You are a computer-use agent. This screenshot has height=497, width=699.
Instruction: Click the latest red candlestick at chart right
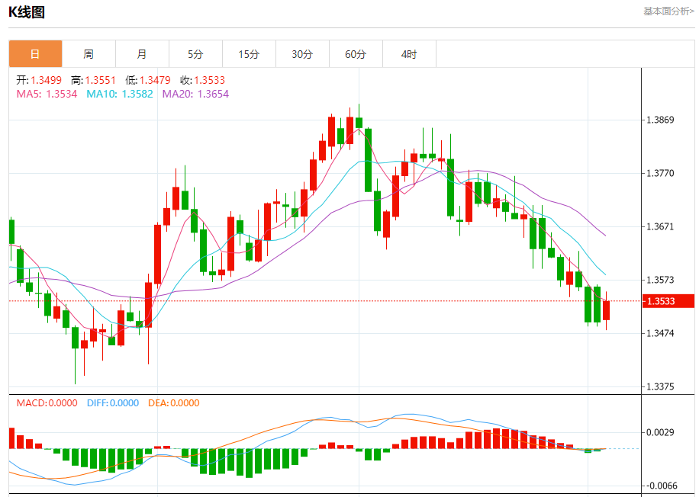click(x=606, y=310)
